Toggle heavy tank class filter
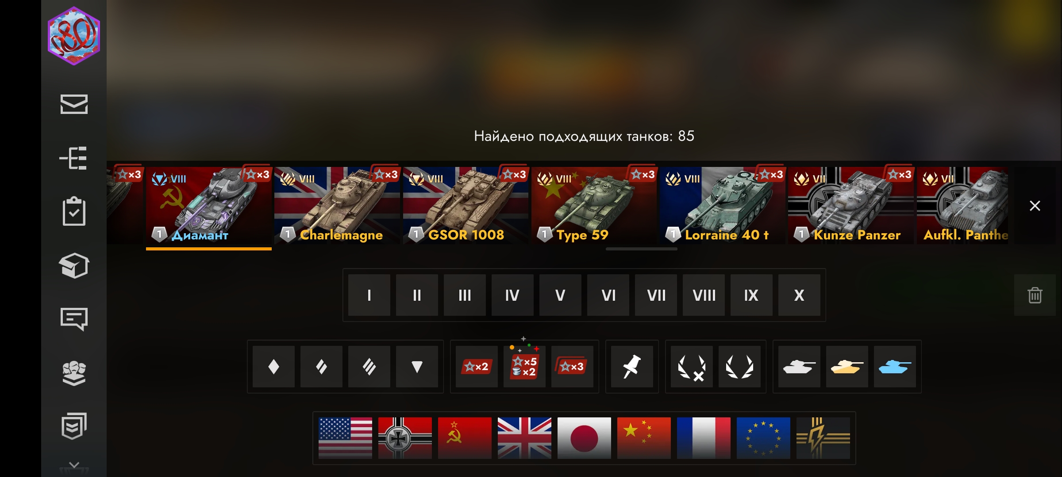Screen dimensions: 1062x477 369,367
